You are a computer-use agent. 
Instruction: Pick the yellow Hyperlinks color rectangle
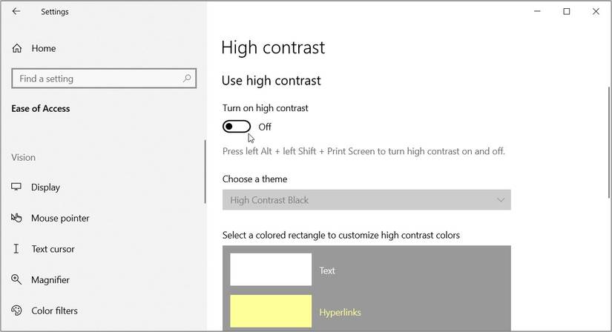[x=271, y=311]
